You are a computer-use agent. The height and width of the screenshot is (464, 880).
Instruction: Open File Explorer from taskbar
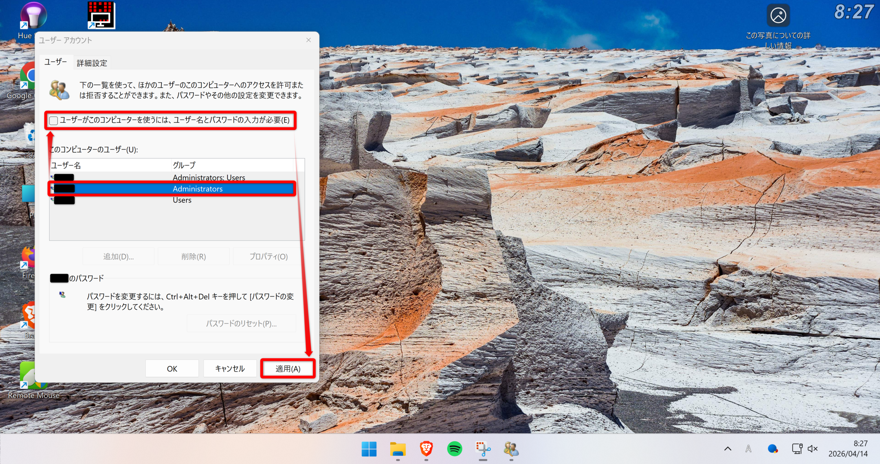(x=398, y=449)
